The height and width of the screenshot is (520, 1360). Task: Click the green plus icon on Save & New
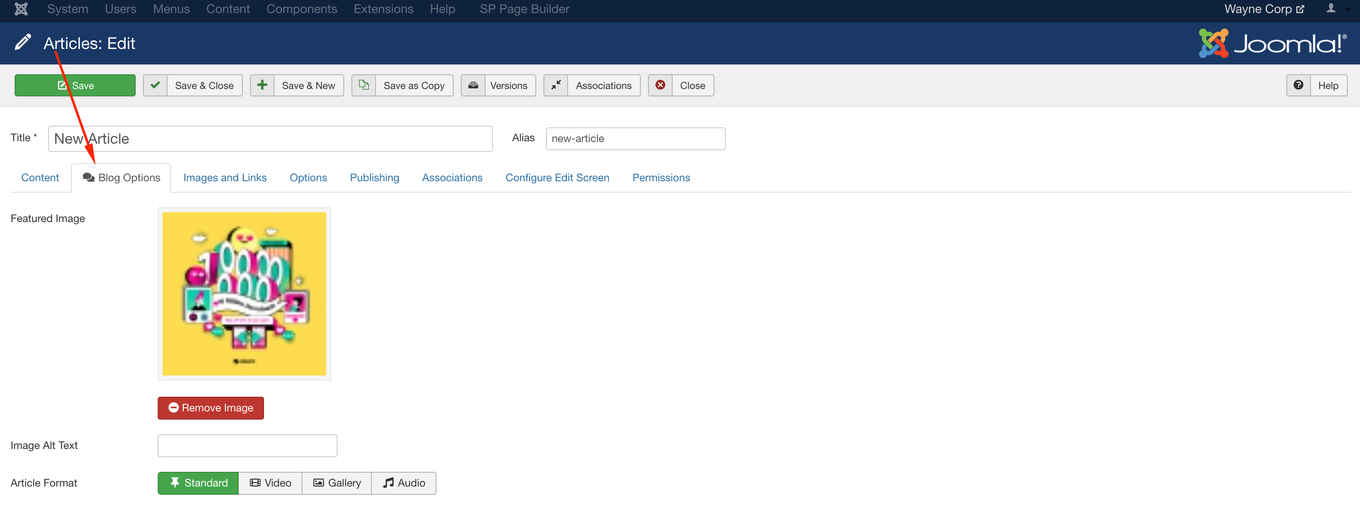262,85
